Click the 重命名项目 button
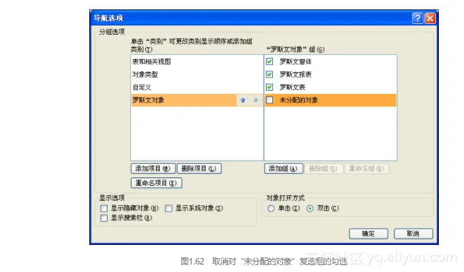 157,183
